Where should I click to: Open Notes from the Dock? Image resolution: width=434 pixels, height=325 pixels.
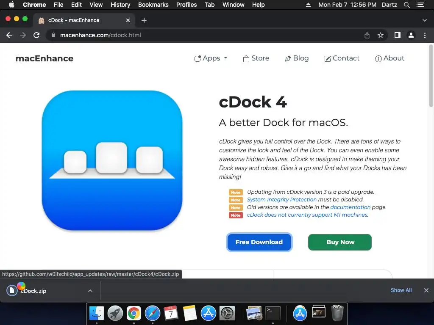[189, 314]
